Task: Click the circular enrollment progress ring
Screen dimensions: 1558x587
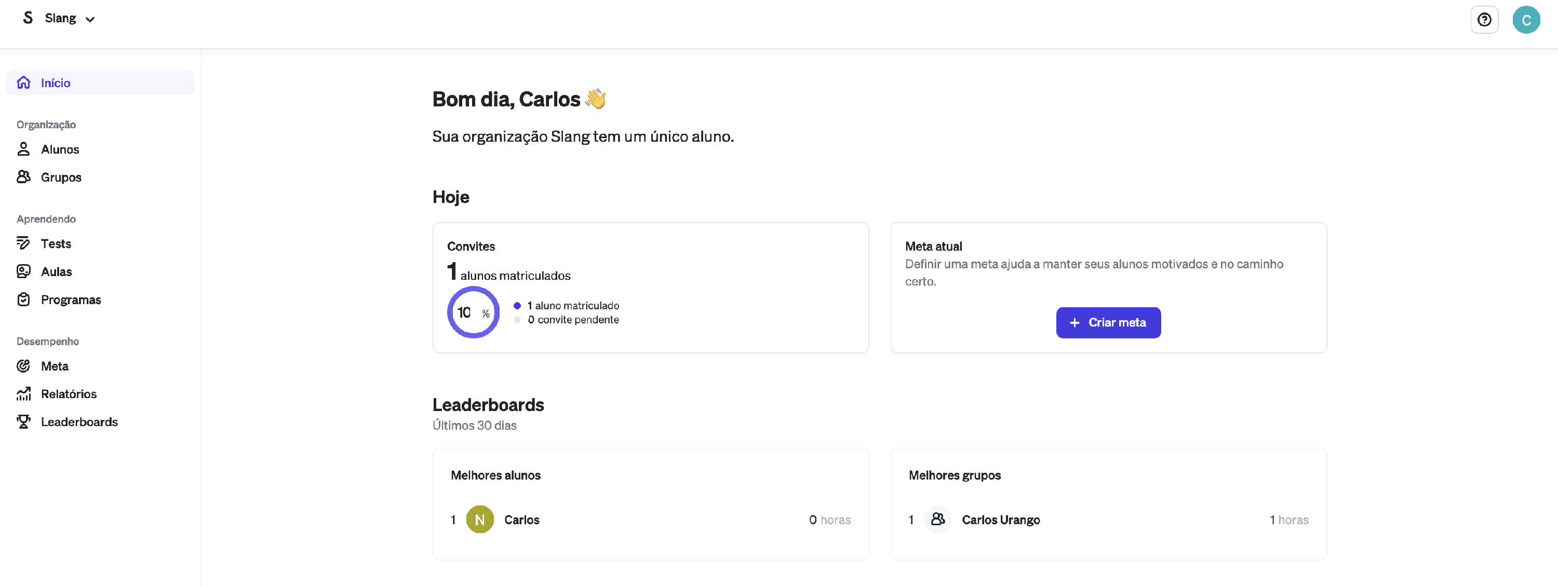Action: pyautogui.click(x=473, y=312)
